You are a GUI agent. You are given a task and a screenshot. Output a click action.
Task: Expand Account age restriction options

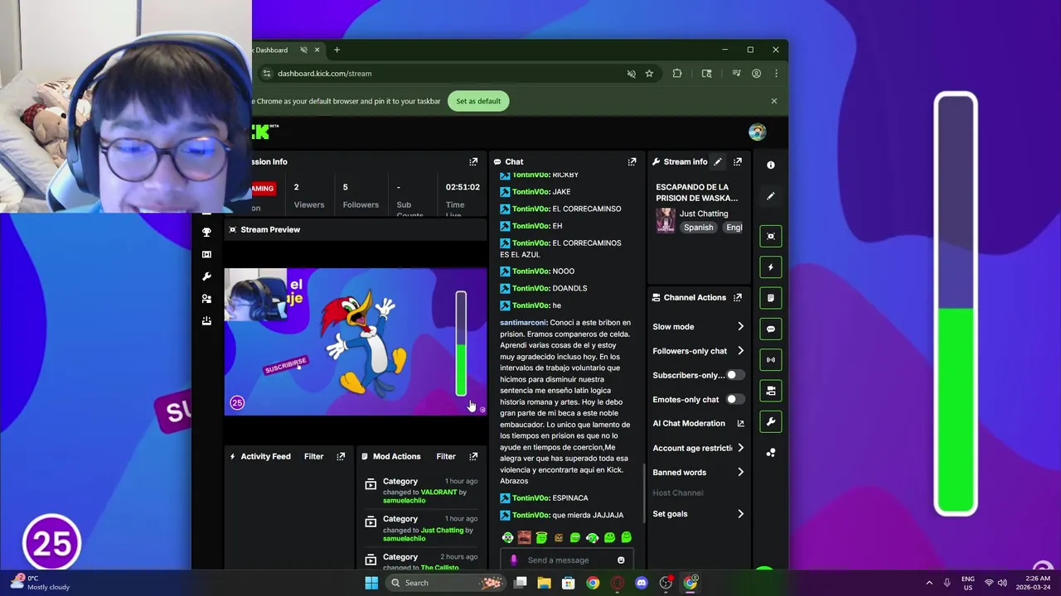click(x=699, y=448)
